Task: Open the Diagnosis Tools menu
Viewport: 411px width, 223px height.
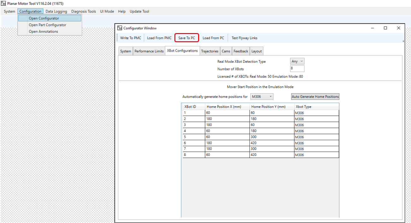Action: 84,11
